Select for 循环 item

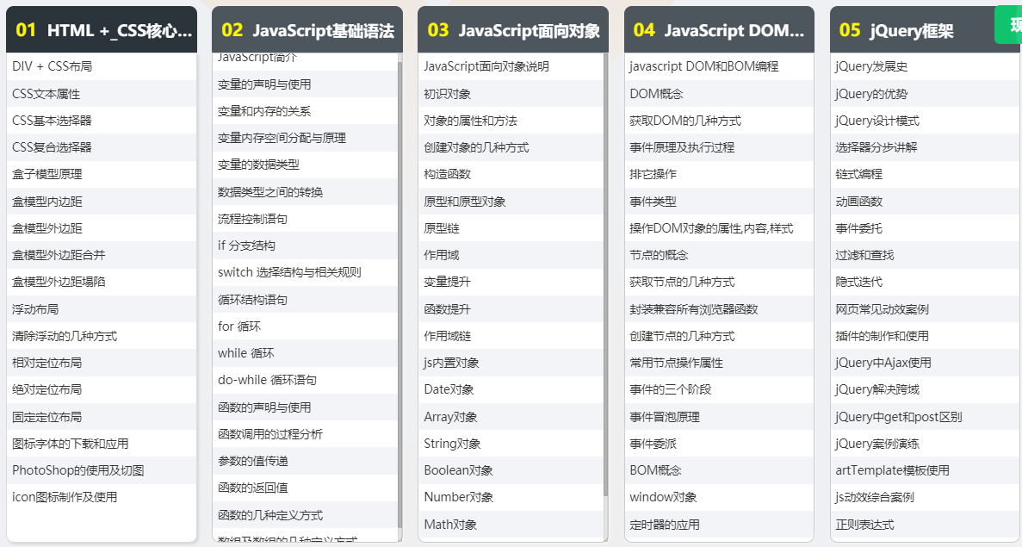coord(305,326)
